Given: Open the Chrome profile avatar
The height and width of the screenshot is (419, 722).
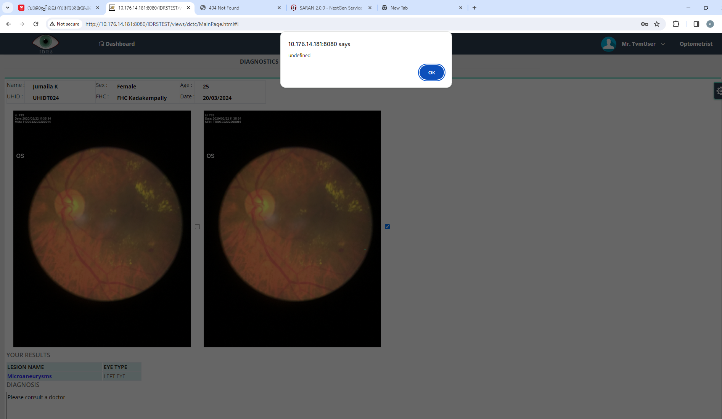Looking at the screenshot, I should click(x=710, y=24).
